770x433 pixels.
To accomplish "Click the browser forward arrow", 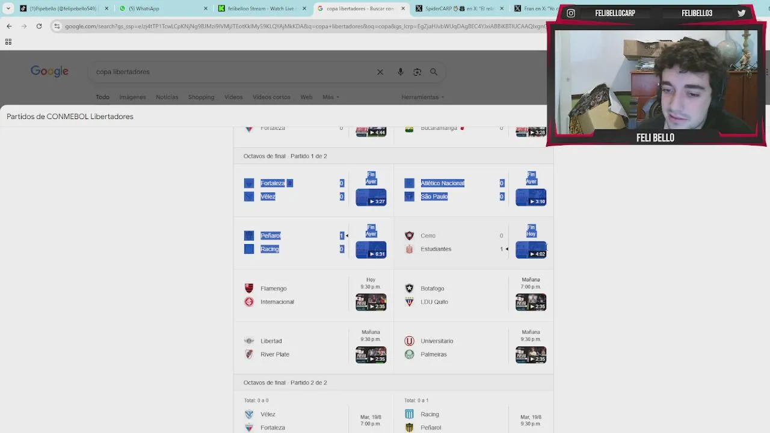I will click(23, 26).
